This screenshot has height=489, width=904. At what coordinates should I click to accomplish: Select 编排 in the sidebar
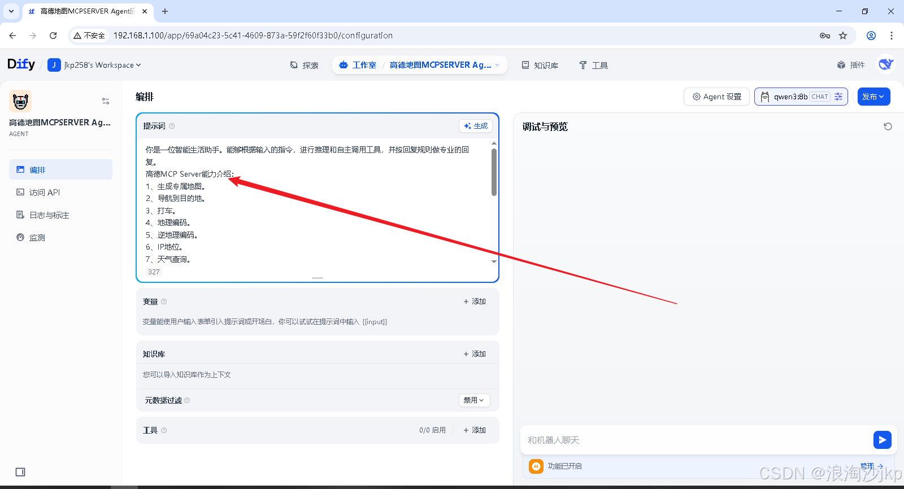60,169
